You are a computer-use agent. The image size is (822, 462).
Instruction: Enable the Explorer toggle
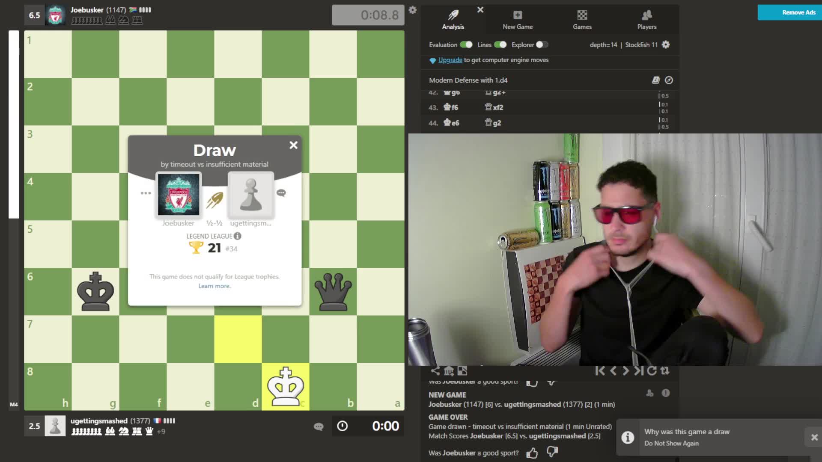pyautogui.click(x=542, y=44)
